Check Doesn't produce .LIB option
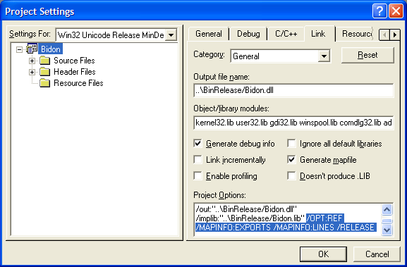The height and width of the screenshot is (267, 407). coord(291,175)
